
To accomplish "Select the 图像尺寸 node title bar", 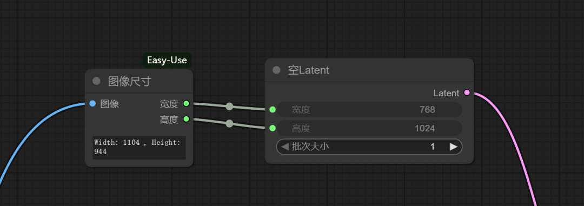I will coord(139,81).
